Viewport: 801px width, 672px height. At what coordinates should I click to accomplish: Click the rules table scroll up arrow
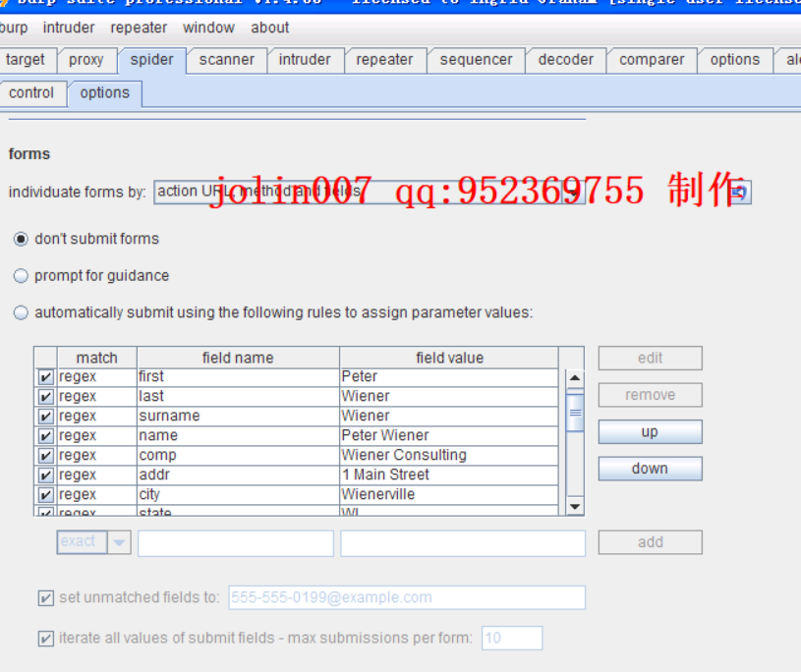click(x=575, y=378)
